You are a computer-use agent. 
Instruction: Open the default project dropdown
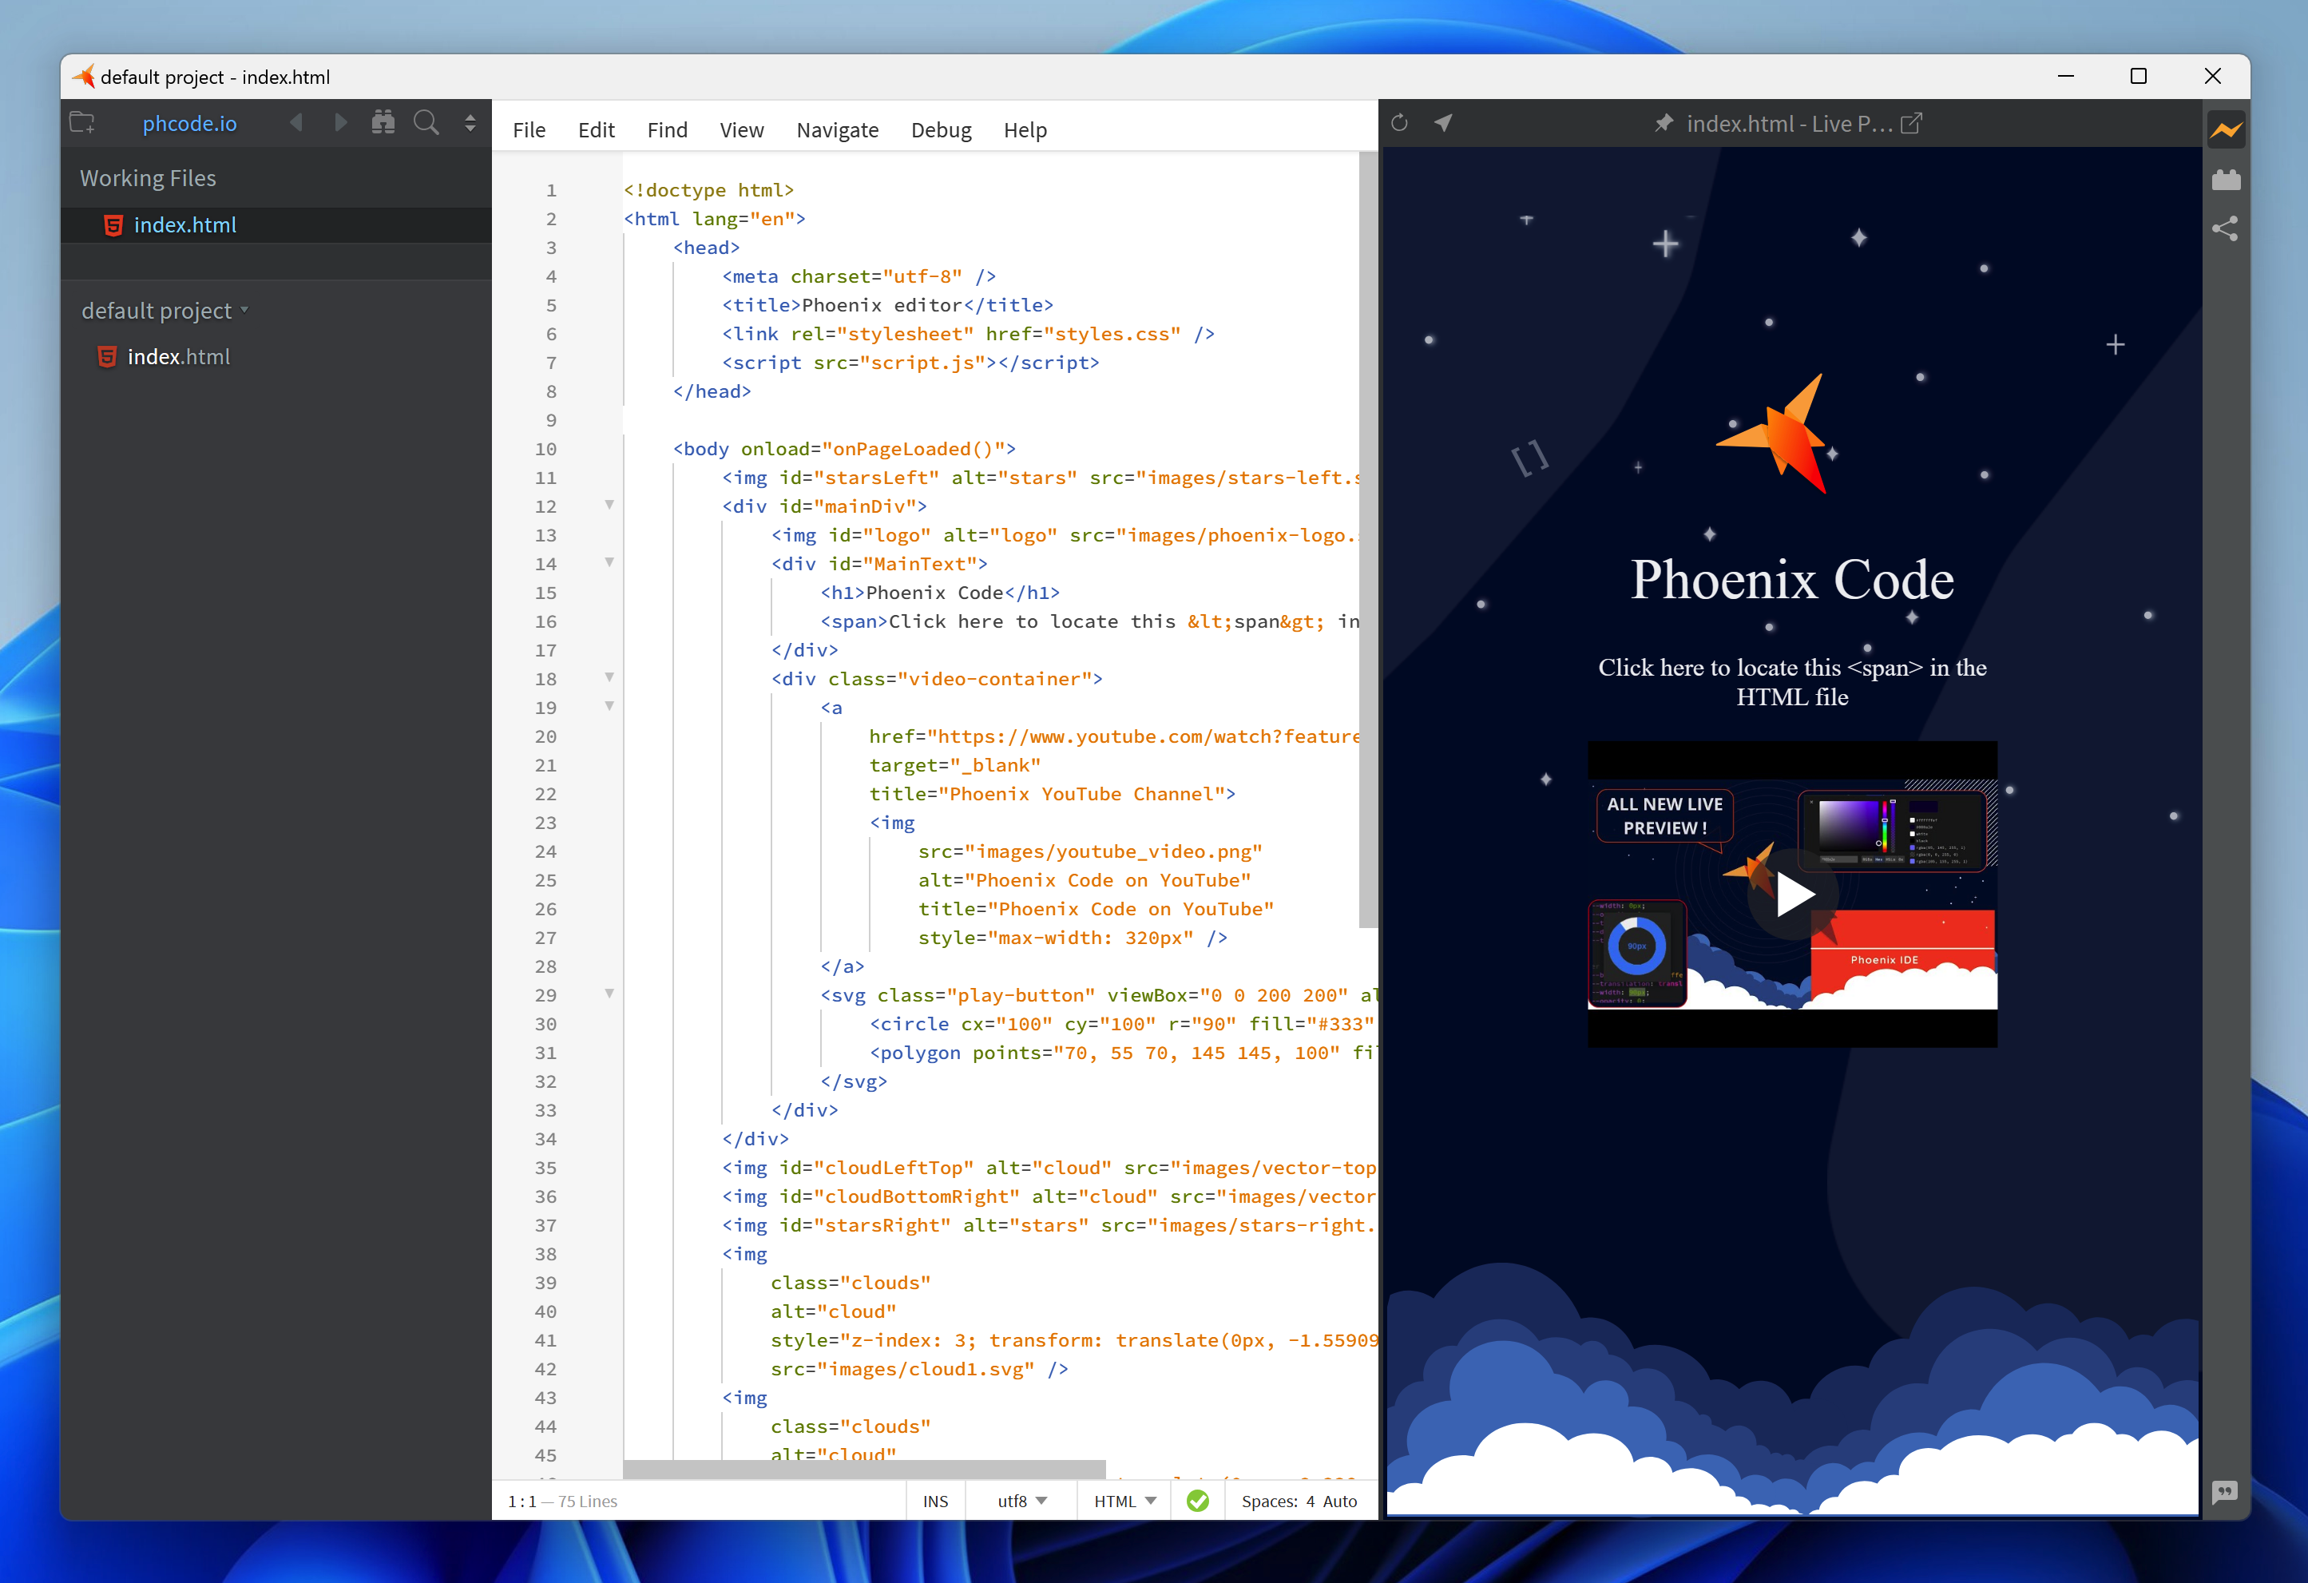[x=165, y=311]
